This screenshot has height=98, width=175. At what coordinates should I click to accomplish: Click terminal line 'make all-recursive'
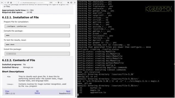tap(89, 72)
